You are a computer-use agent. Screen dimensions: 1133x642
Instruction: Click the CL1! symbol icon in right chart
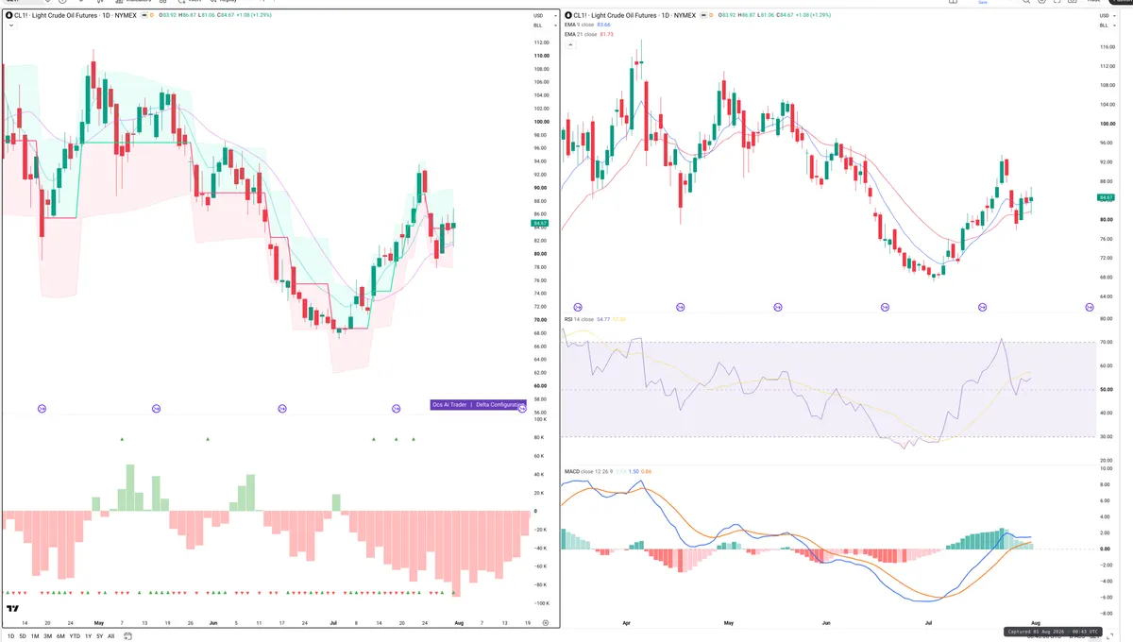coord(568,15)
